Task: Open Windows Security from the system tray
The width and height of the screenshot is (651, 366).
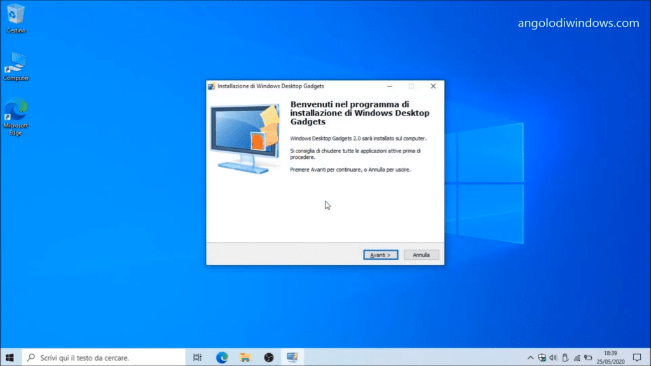Action: tap(542, 358)
